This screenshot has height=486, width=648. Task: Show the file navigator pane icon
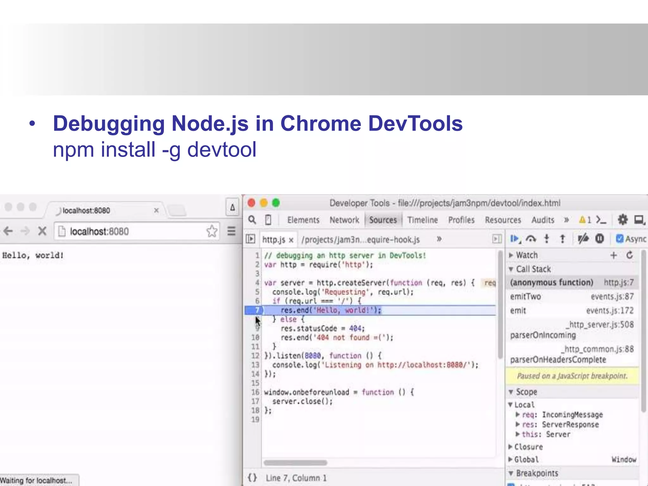250,239
